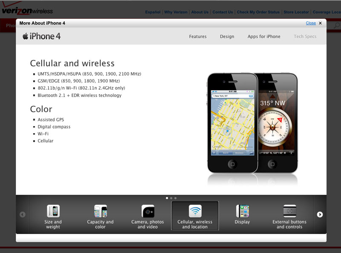The image size is (341, 253).
Task: Open the Design tab
Action: (227, 37)
